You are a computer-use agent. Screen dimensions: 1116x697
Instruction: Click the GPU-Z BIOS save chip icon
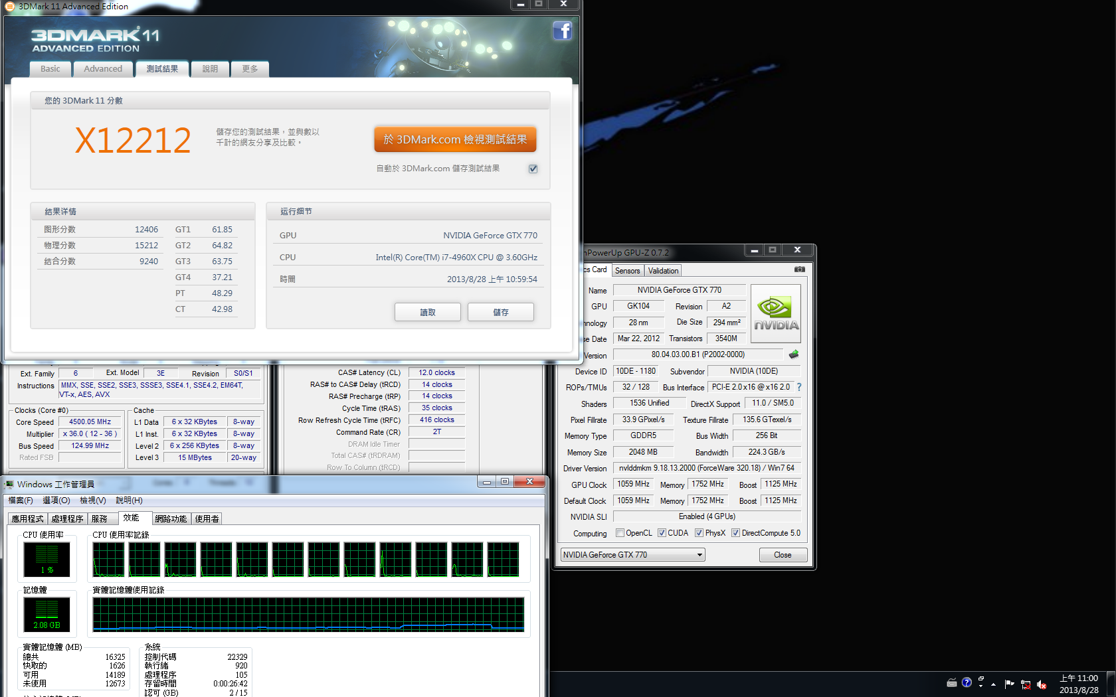pos(794,354)
